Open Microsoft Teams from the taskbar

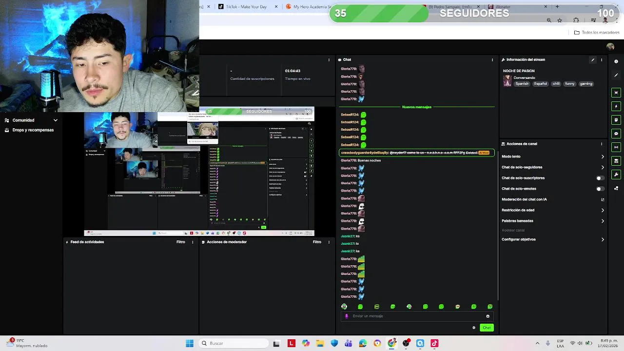(349, 343)
